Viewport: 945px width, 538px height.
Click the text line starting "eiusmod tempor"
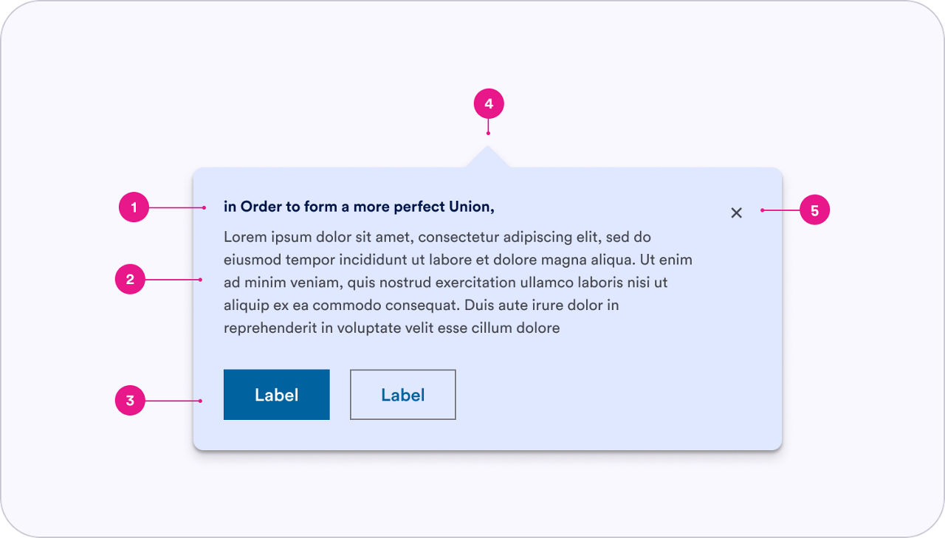458,260
